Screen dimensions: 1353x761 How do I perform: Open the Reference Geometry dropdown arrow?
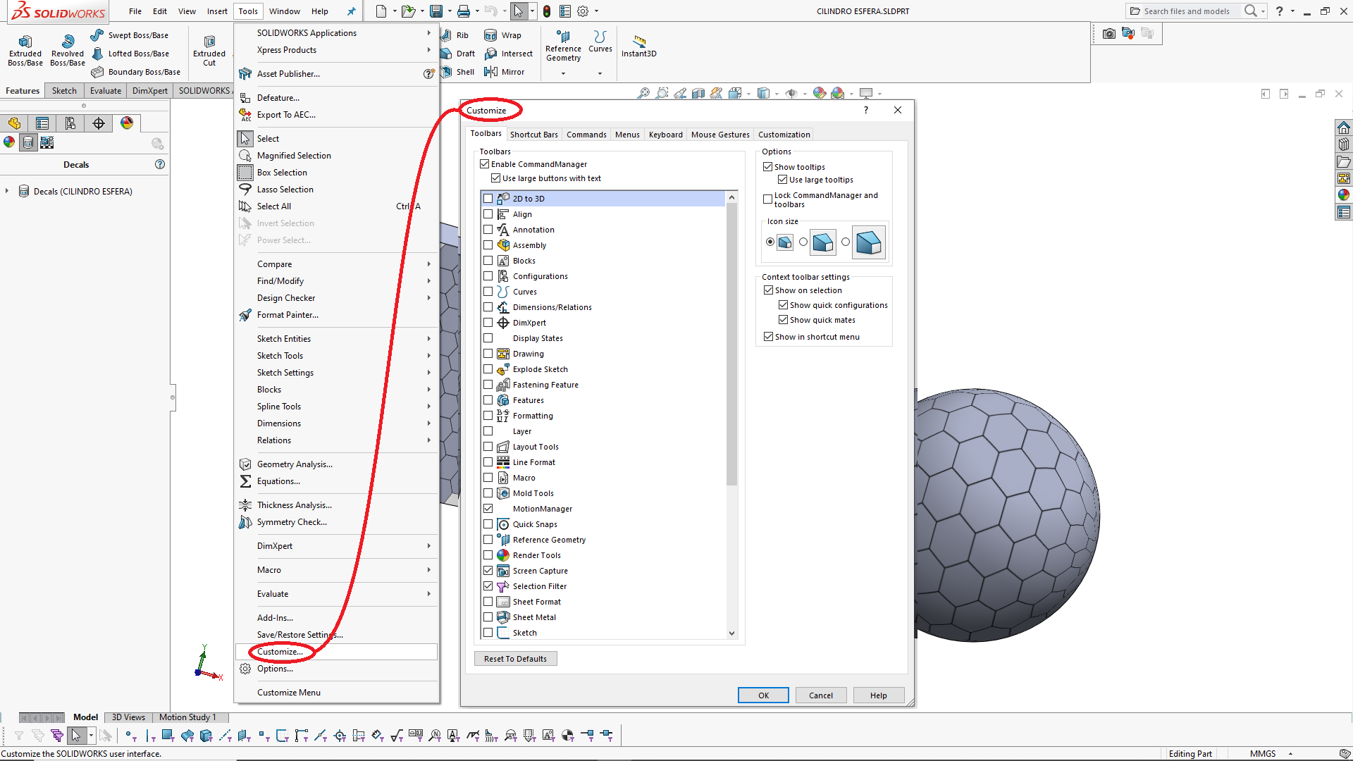pyautogui.click(x=563, y=73)
